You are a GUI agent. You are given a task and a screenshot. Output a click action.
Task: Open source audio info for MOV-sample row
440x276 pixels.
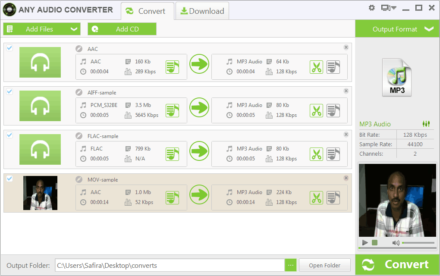172,198
